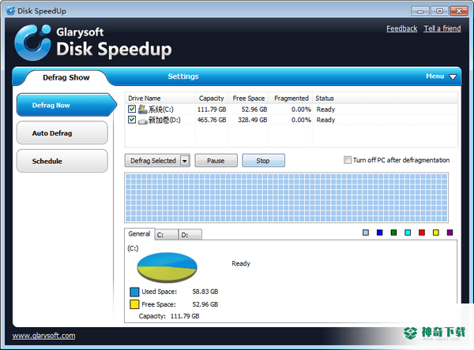This screenshot has height=350, width=474.
Task: Switch to the D: details tab
Action: click(190, 235)
